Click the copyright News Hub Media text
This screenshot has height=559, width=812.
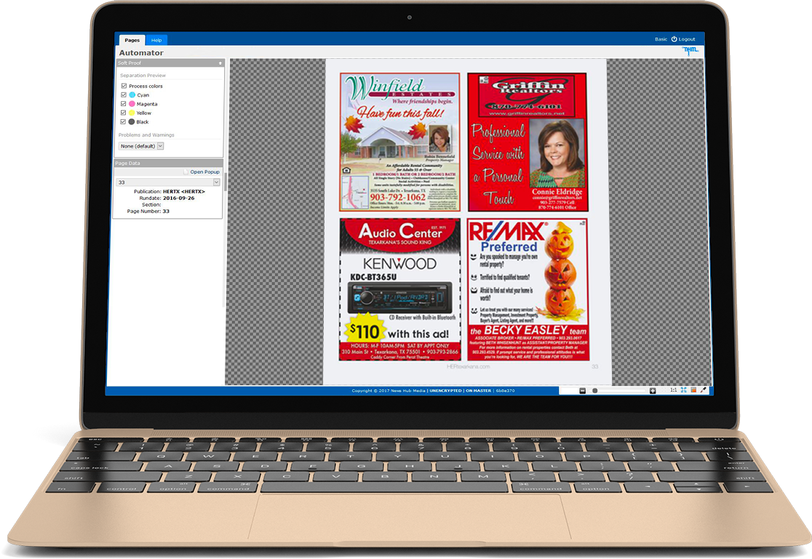click(389, 391)
